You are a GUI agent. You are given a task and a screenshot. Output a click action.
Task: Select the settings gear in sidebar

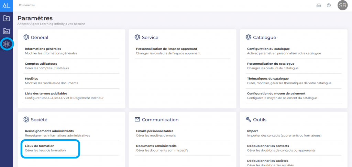[x=7, y=44]
